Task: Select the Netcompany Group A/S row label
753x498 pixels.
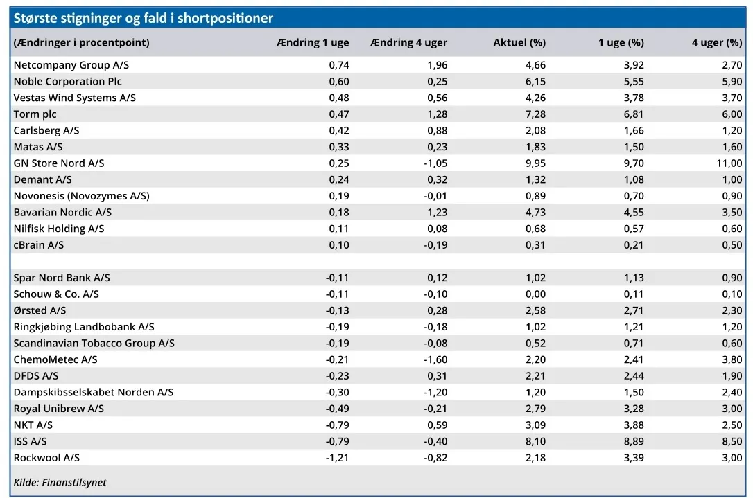Action: coord(71,65)
